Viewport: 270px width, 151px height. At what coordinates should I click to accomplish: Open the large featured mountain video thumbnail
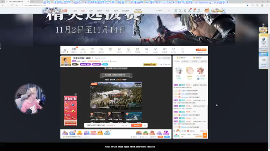click(116, 96)
